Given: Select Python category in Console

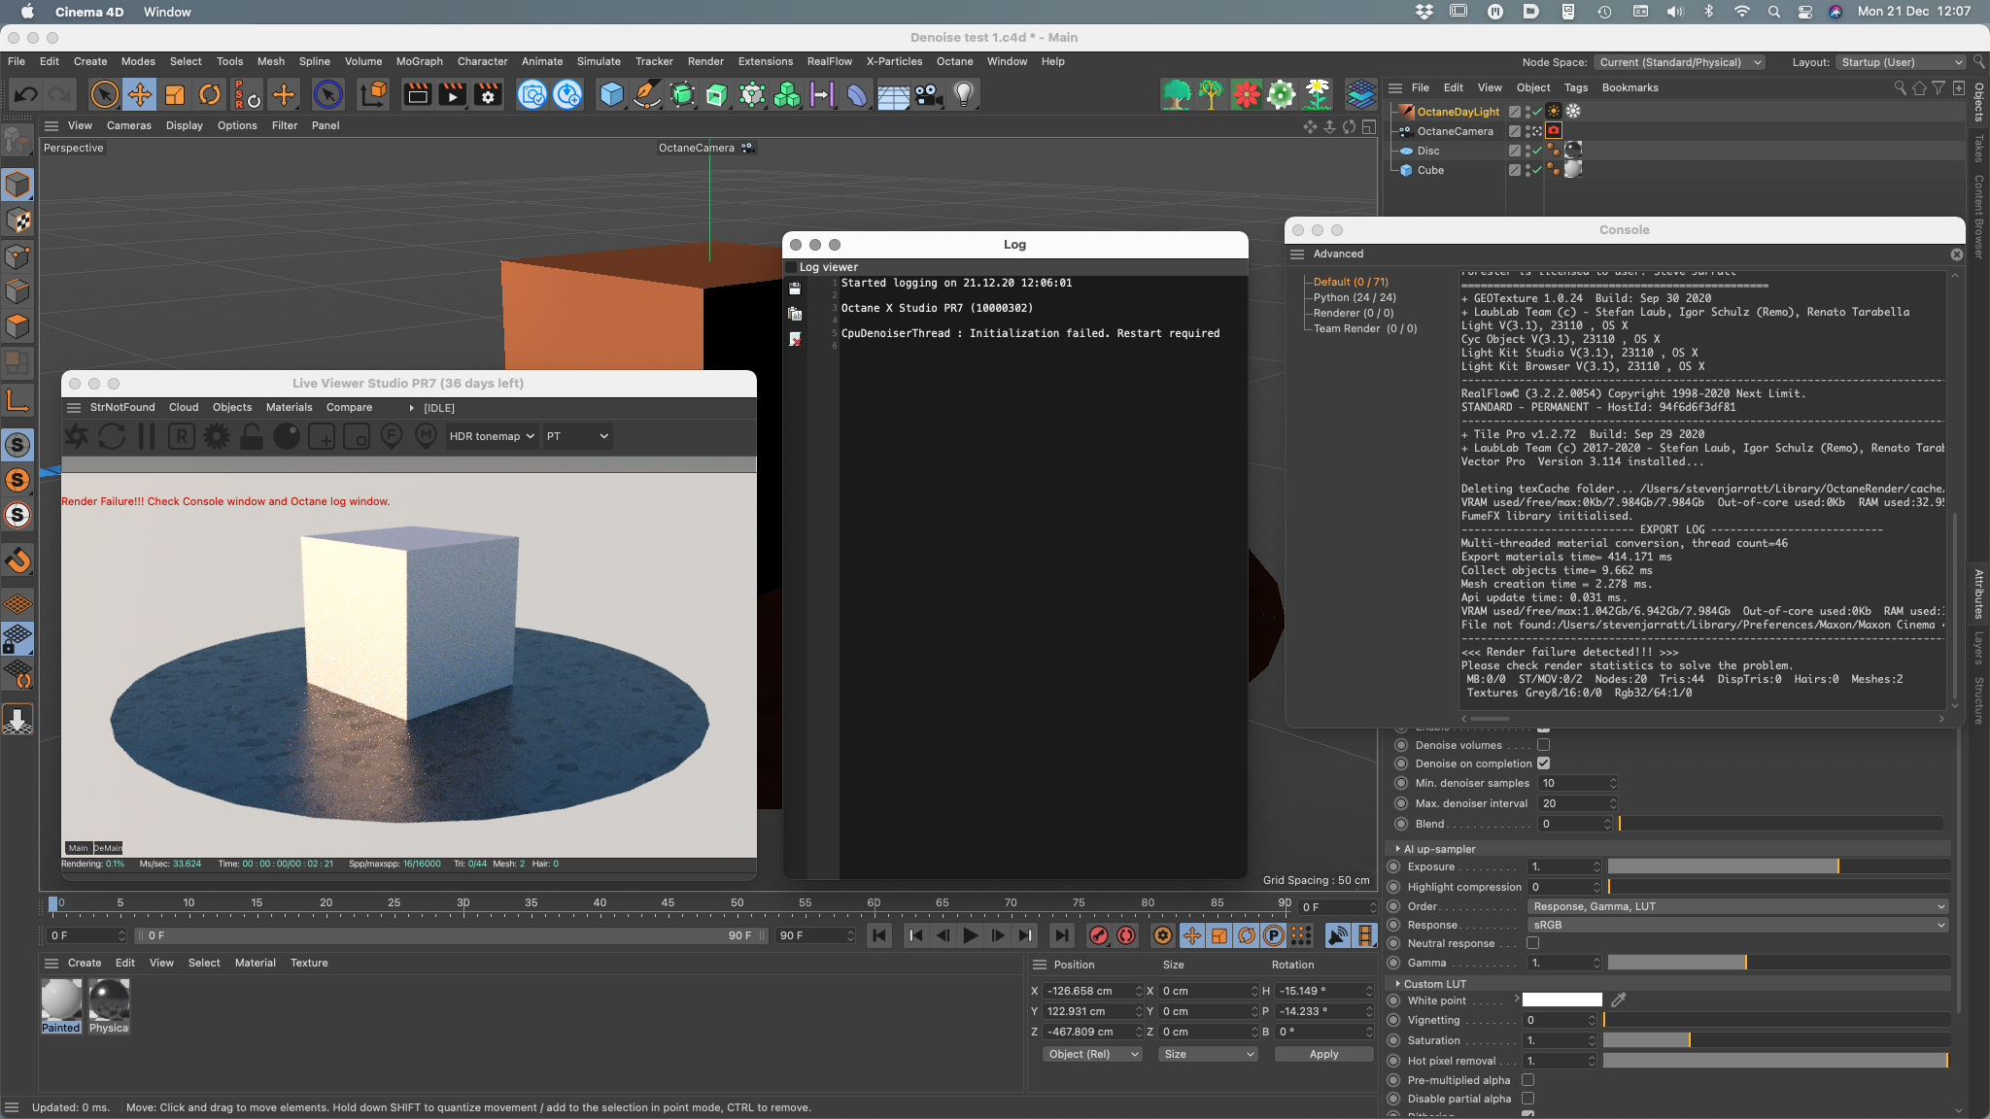Looking at the screenshot, I should pos(1354,297).
